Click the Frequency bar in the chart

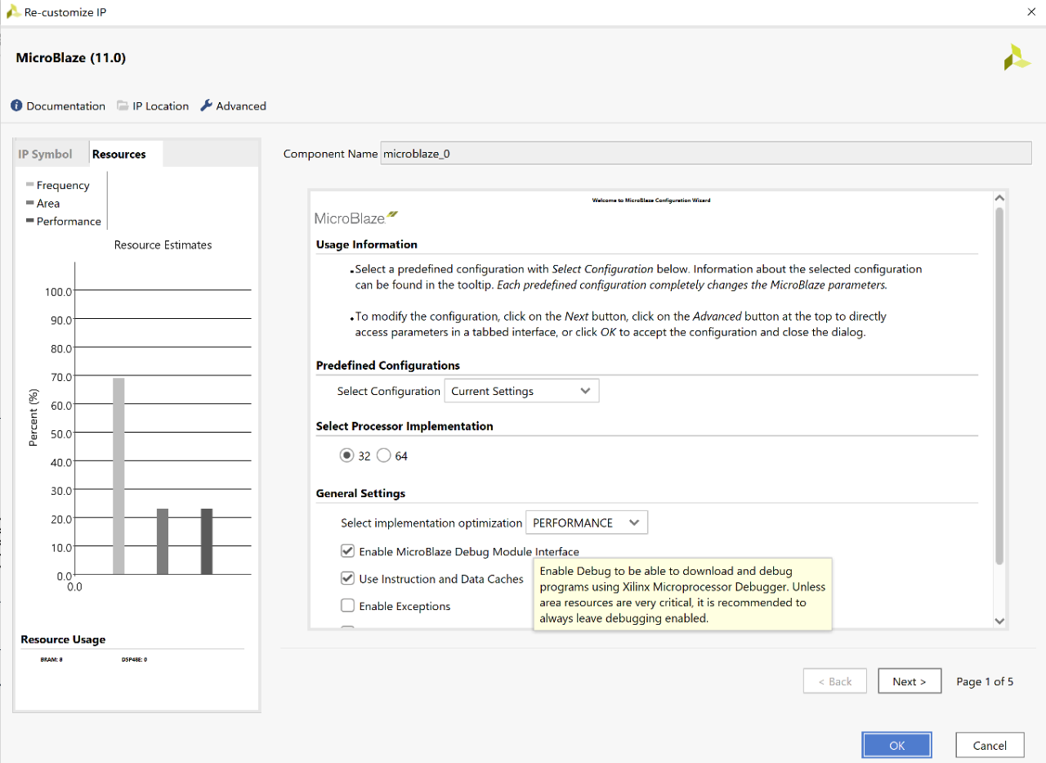pos(118,476)
